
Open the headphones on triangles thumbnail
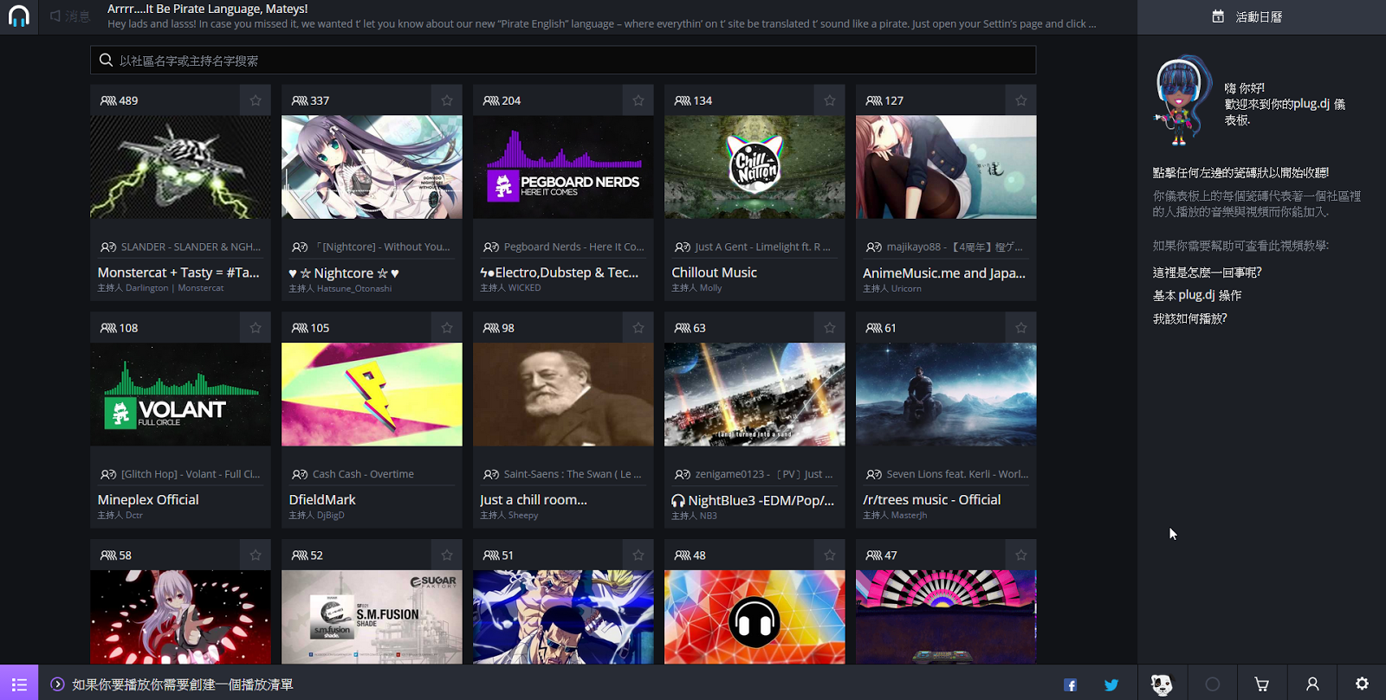coord(755,617)
